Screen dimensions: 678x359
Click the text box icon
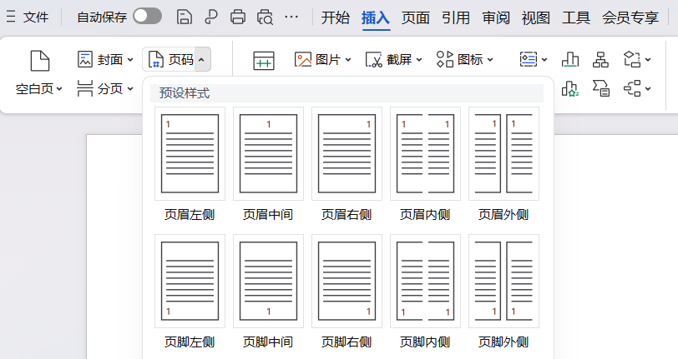pyautogui.click(x=529, y=59)
